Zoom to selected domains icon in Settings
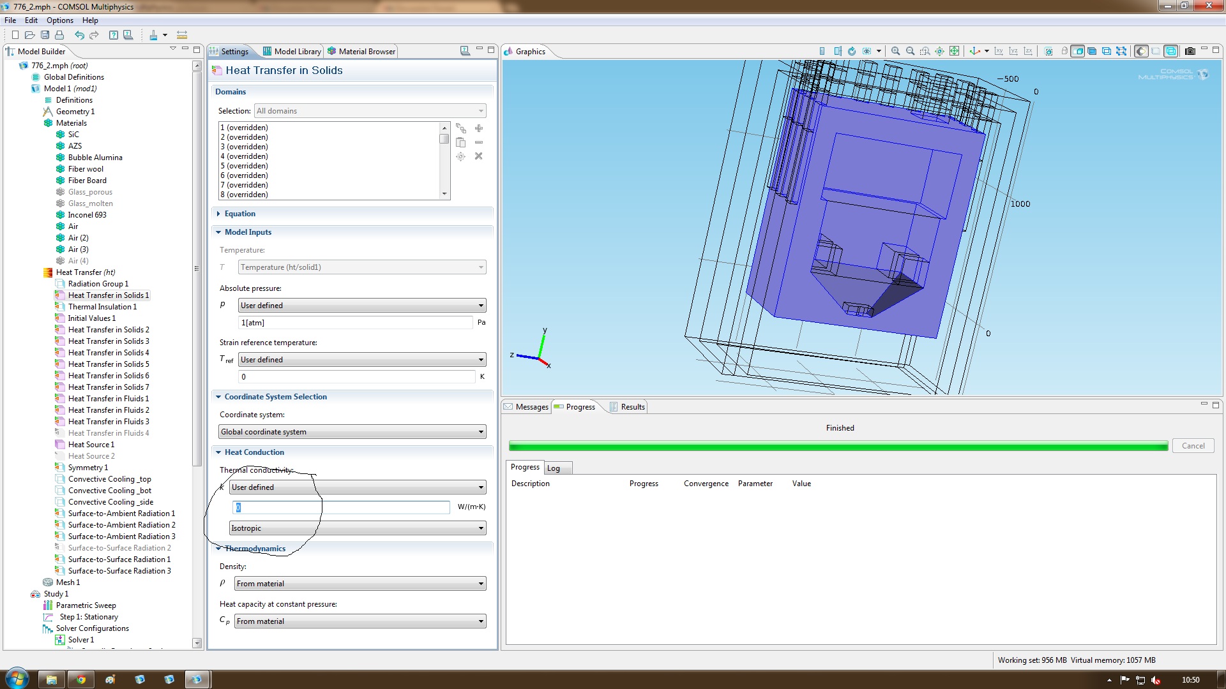 pyautogui.click(x=461, y=156)
